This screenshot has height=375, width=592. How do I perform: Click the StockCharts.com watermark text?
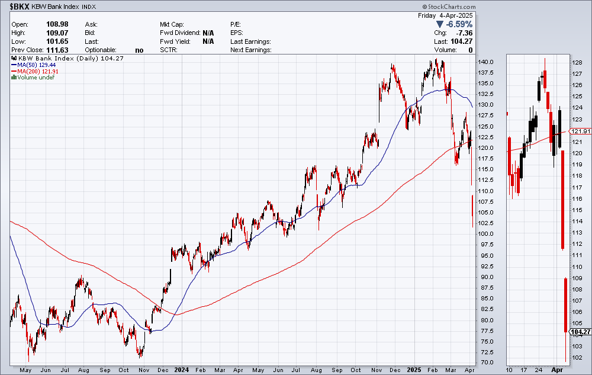(449, 7)
